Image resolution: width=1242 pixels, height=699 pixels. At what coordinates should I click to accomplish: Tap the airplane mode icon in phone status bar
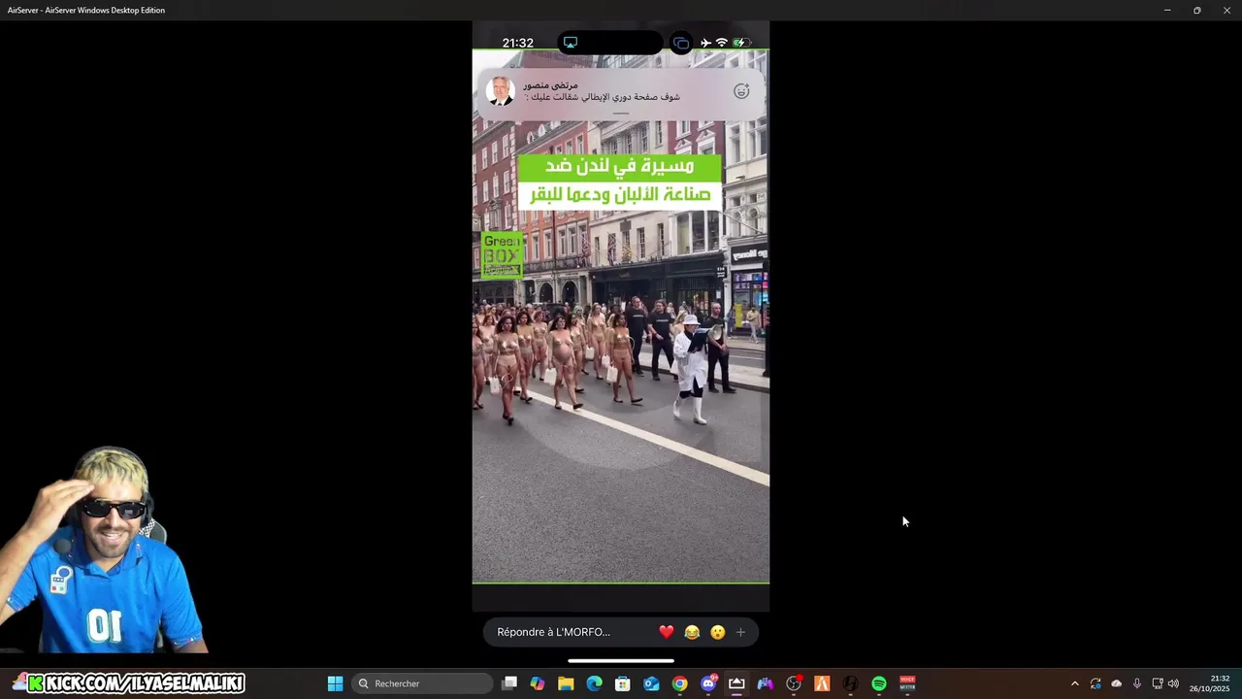pyautogui.click(x=705, y=43)
